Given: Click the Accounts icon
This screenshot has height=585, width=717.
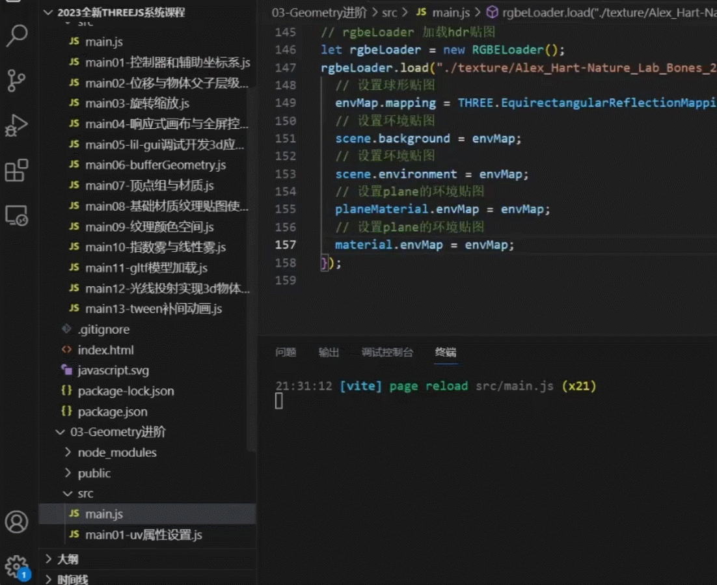Looking at the screenshot, I should click(x=17, y=522).
